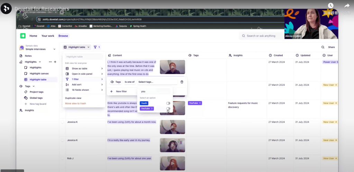Image resolution: width=354 pixels, height=172 pixels.
Task: Click the filter funnel icon in toolbar
Action: coord(95,47)
